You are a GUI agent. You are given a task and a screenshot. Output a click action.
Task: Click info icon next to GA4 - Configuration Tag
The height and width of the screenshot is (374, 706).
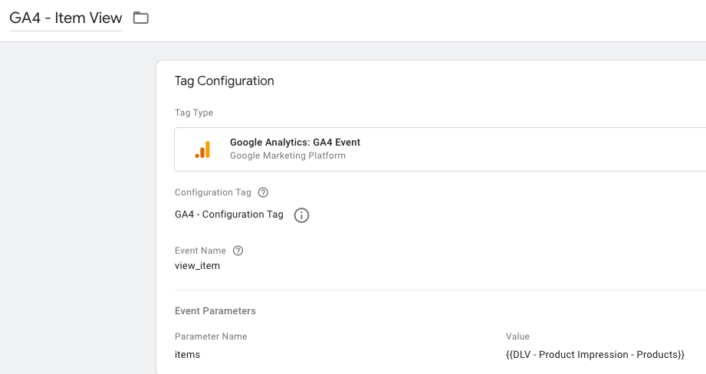coord(302,215)
